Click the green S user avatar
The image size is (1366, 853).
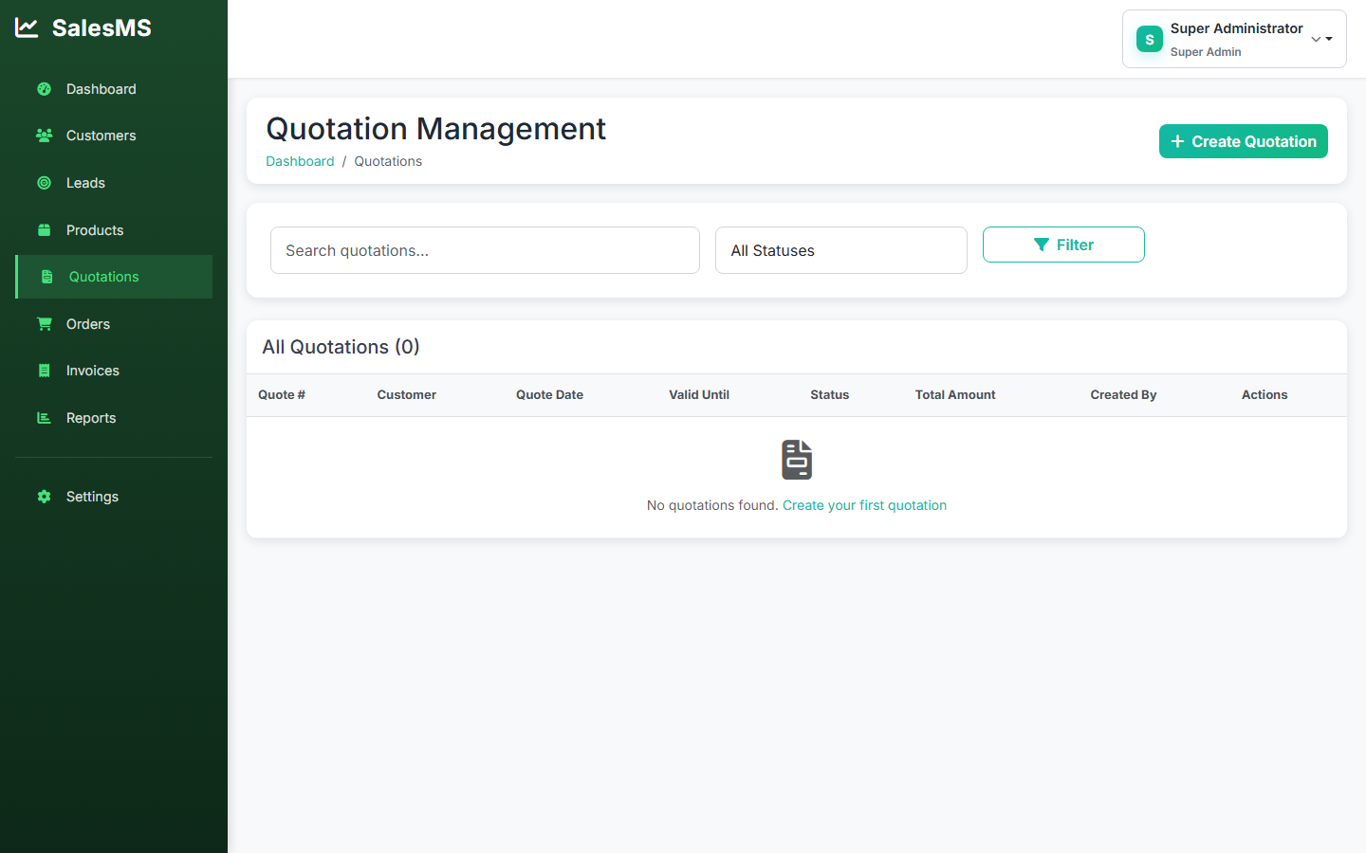(1150, 39)
